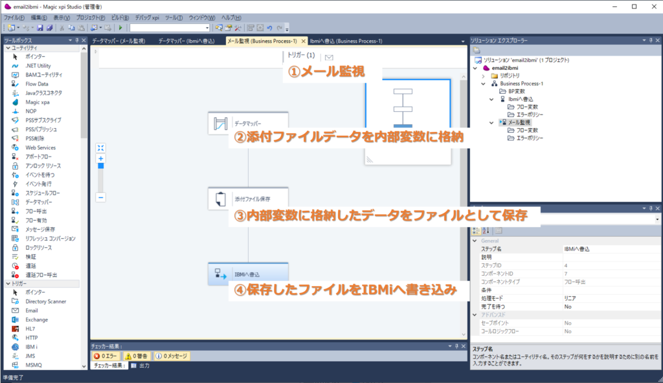Select the データマッパー step on the canvas

(x=248, y=124)
